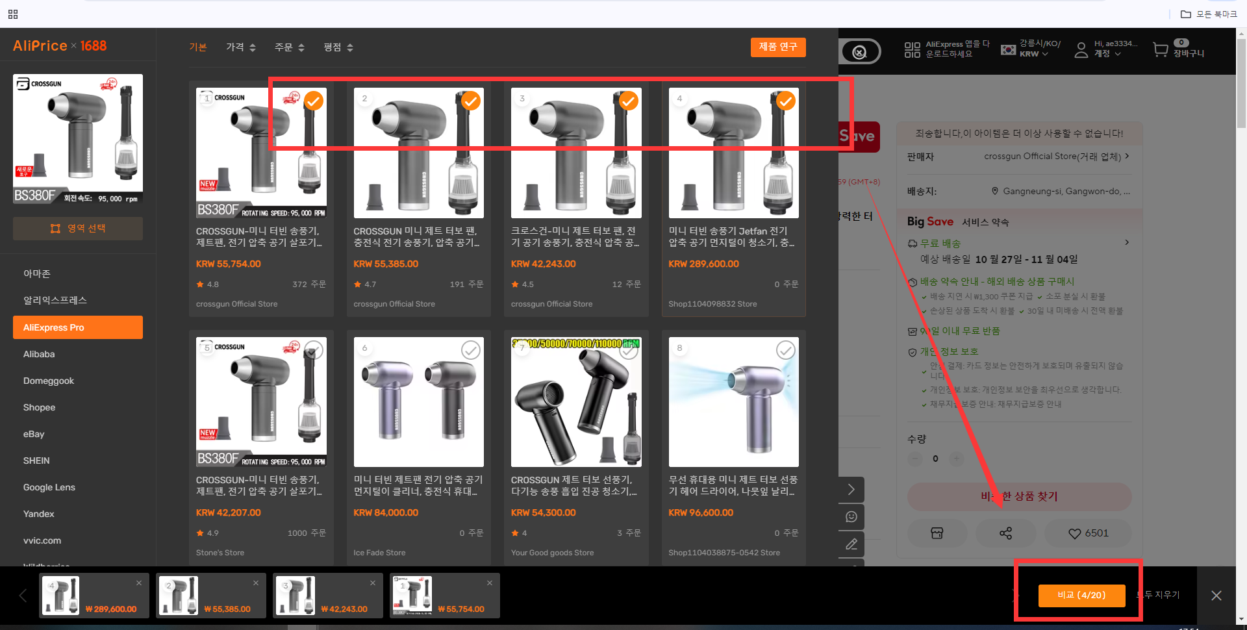Expand 무료 배송 shipping details chevron
This screenshot has width=1247, height=630.
(1127, 242)
